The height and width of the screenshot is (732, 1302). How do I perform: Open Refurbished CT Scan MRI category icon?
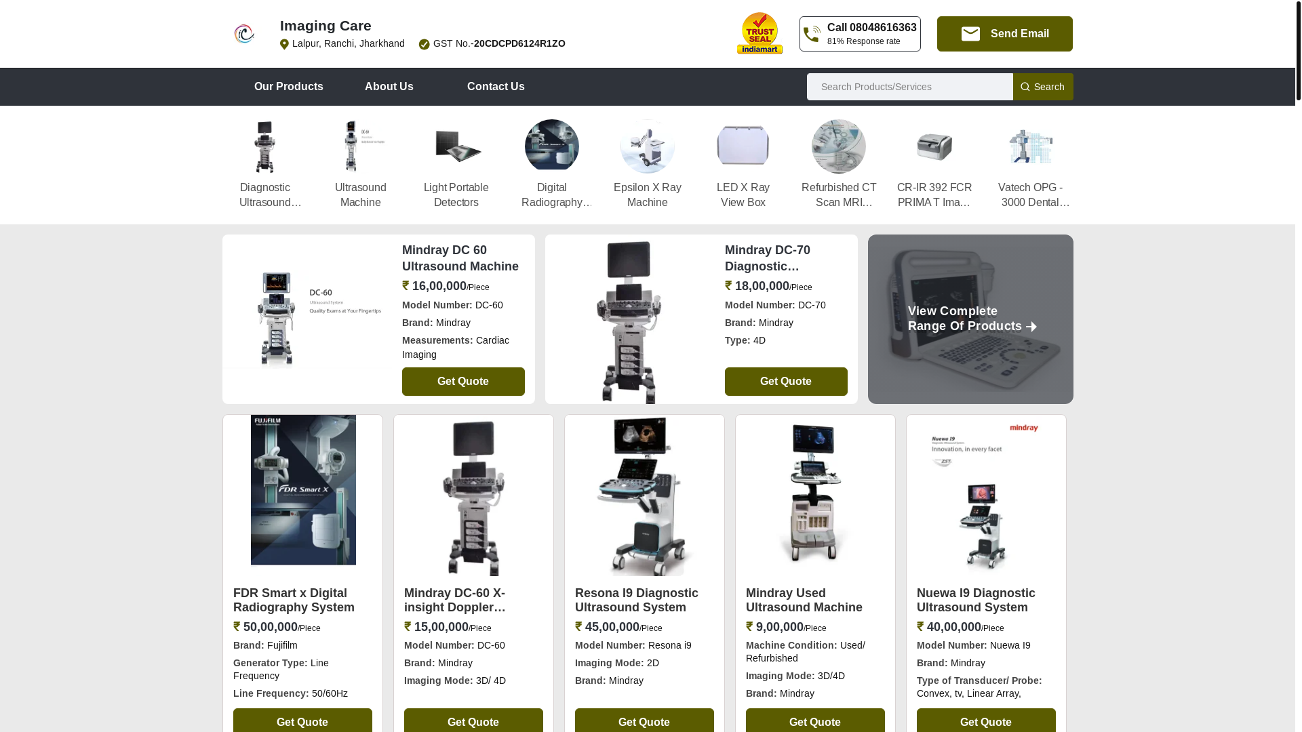(839, 146)
